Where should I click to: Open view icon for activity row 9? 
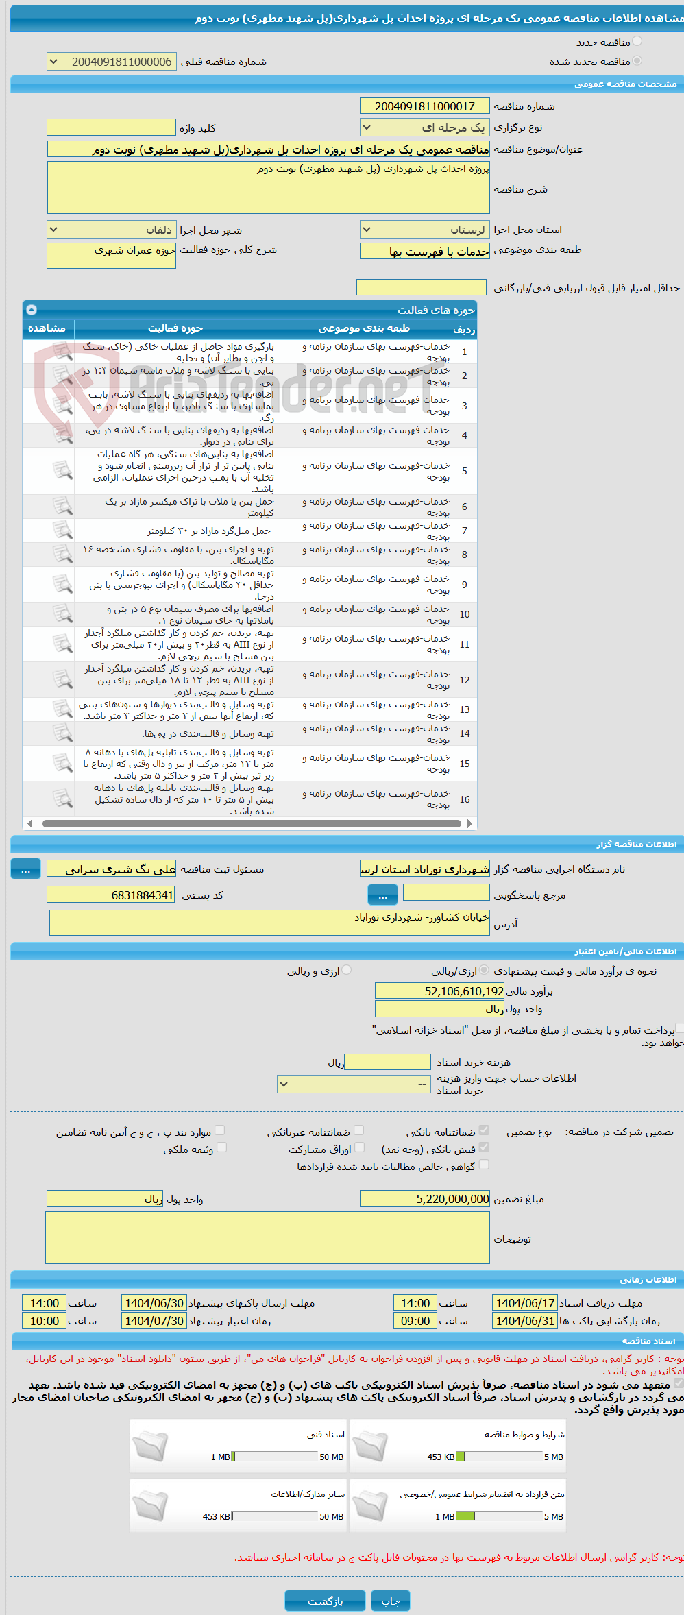click(62, 584)
